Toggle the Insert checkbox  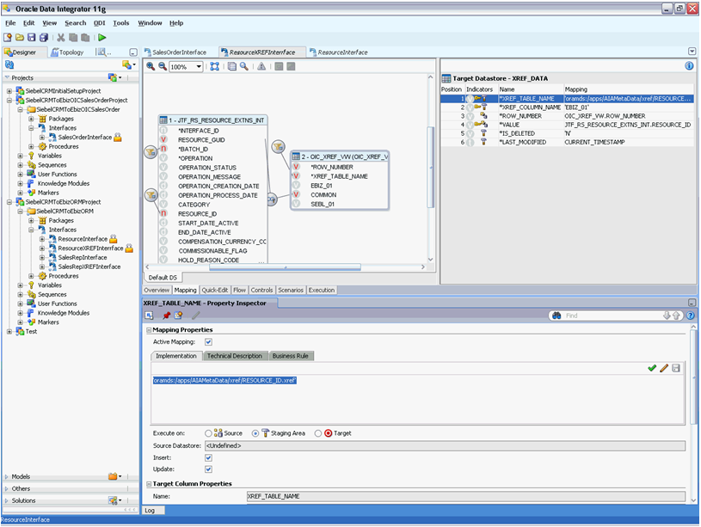coord(208,457)
